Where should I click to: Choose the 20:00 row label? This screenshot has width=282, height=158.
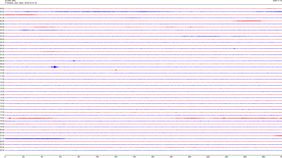(x=2, y=130)
